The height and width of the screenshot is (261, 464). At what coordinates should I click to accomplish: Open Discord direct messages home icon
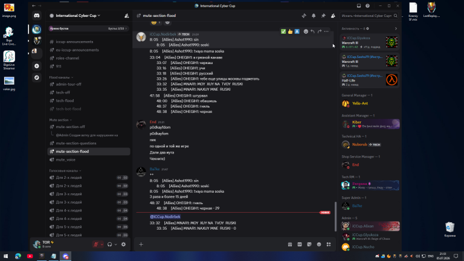coord(37,15)
